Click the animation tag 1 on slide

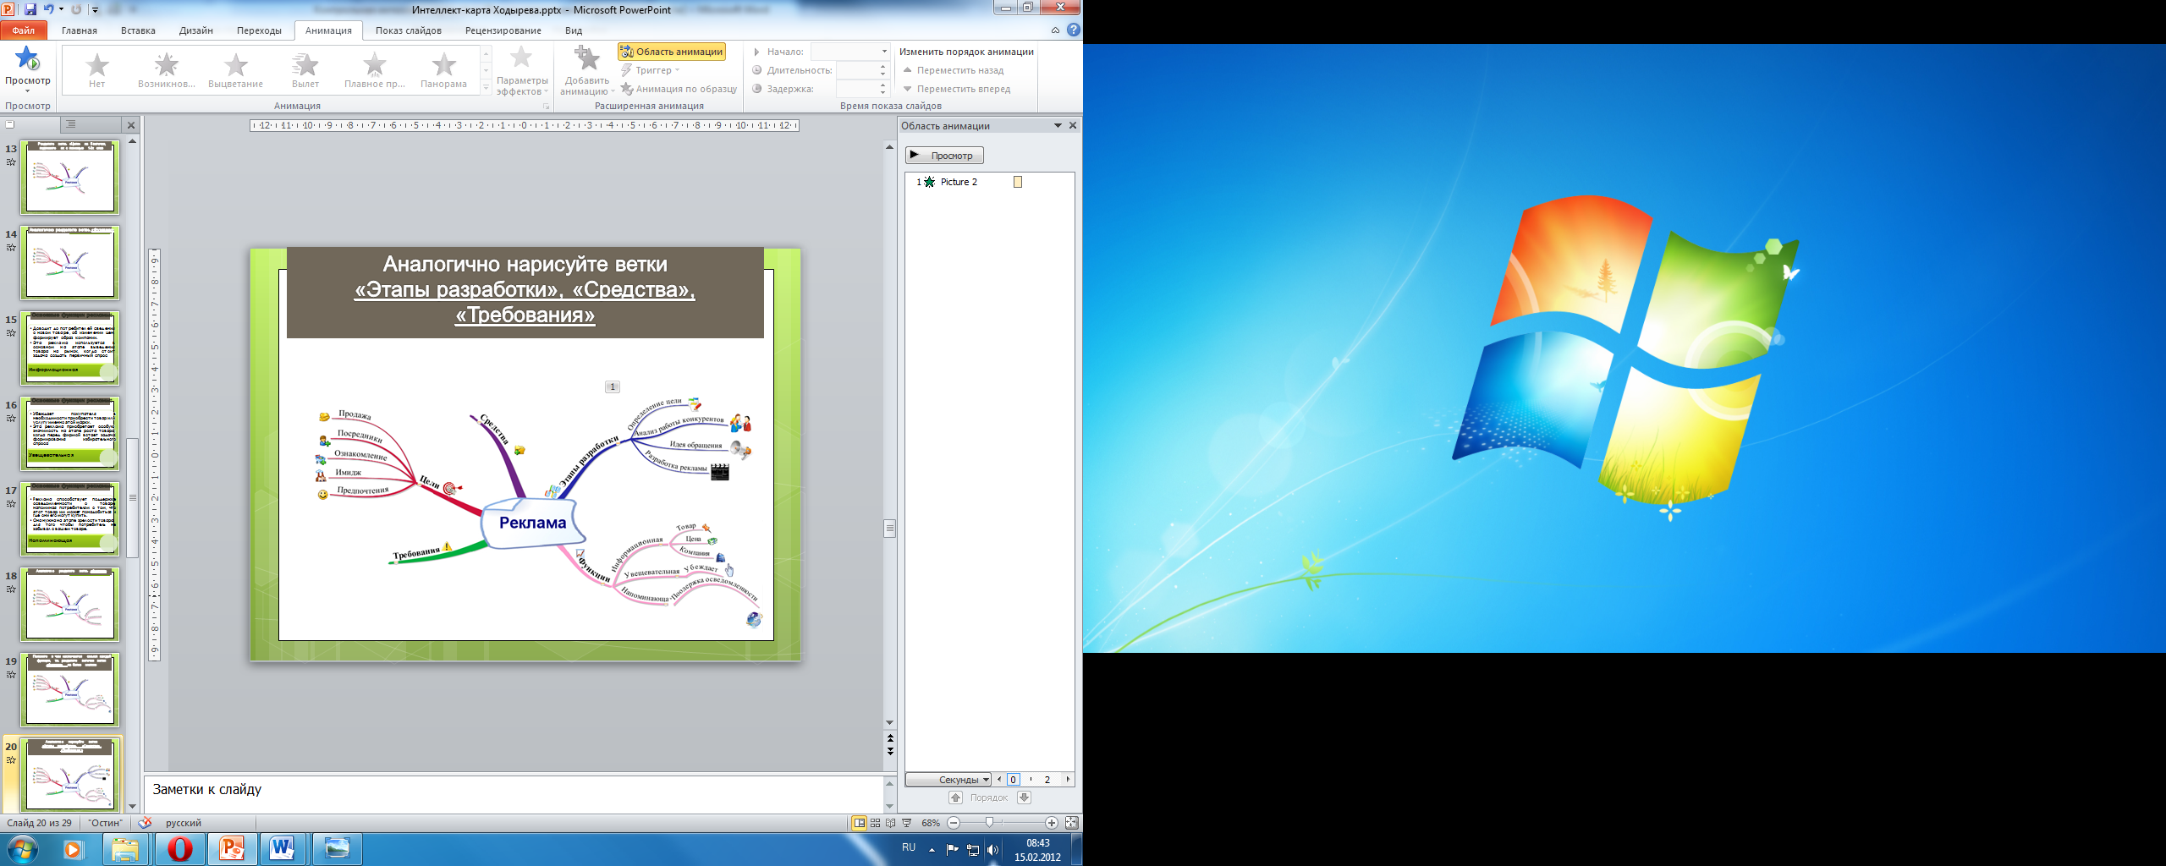click(613, 386)
